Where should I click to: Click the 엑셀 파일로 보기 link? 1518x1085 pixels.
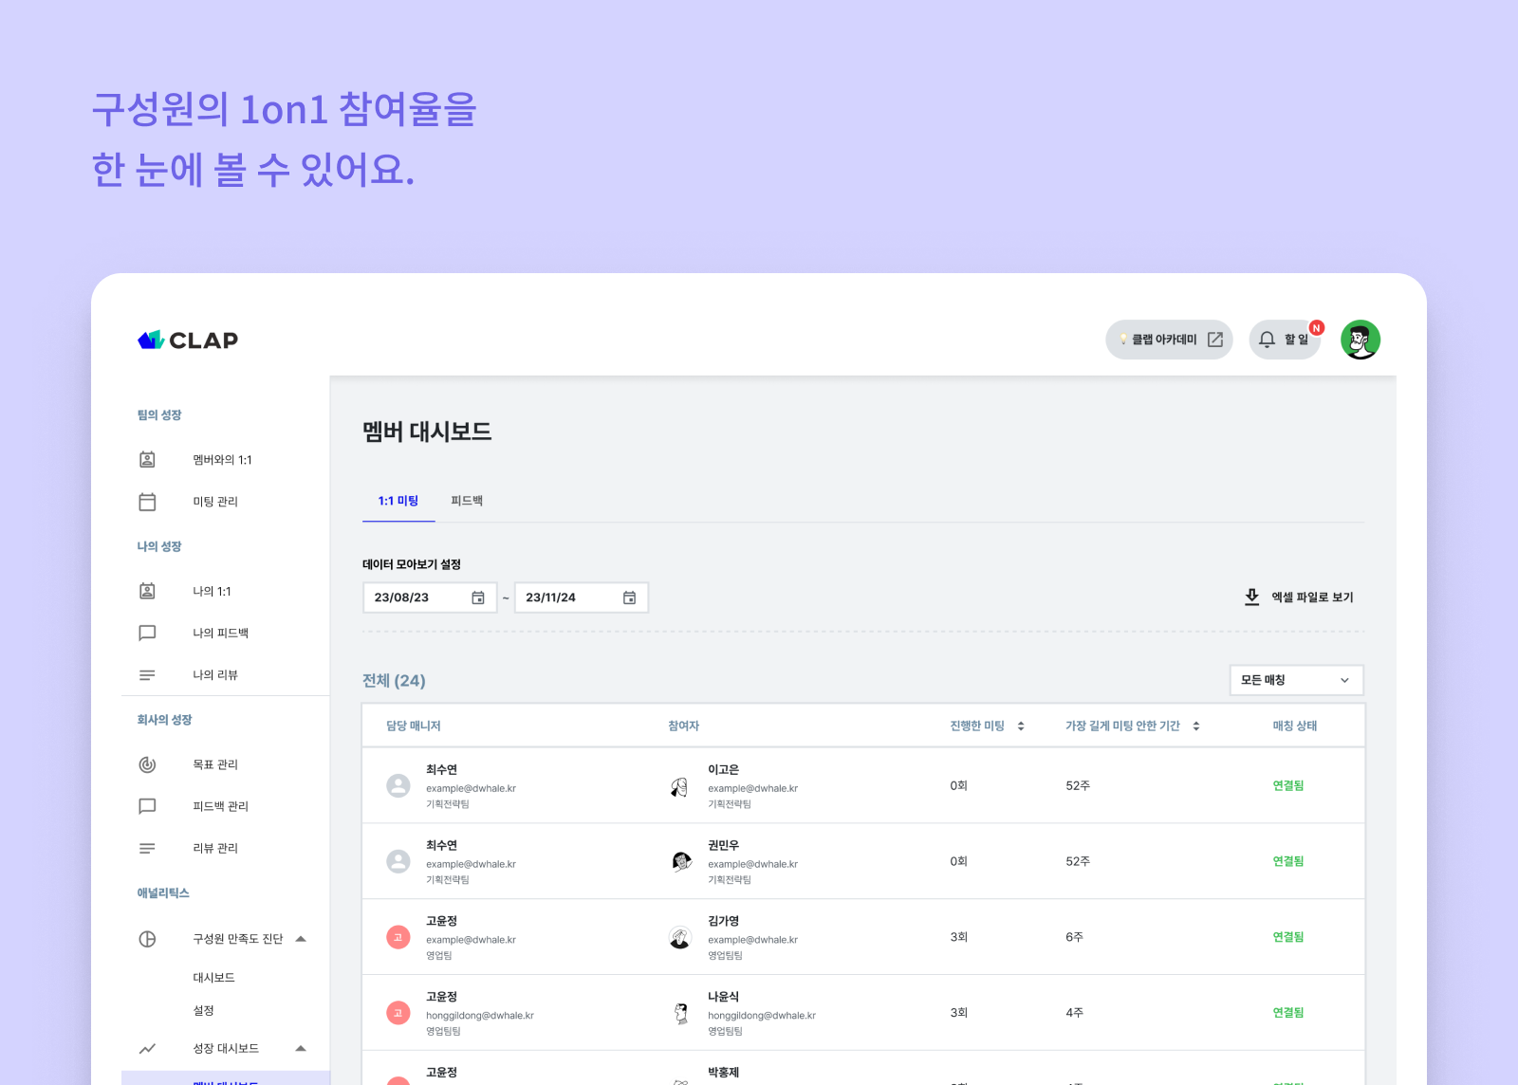1314,597
